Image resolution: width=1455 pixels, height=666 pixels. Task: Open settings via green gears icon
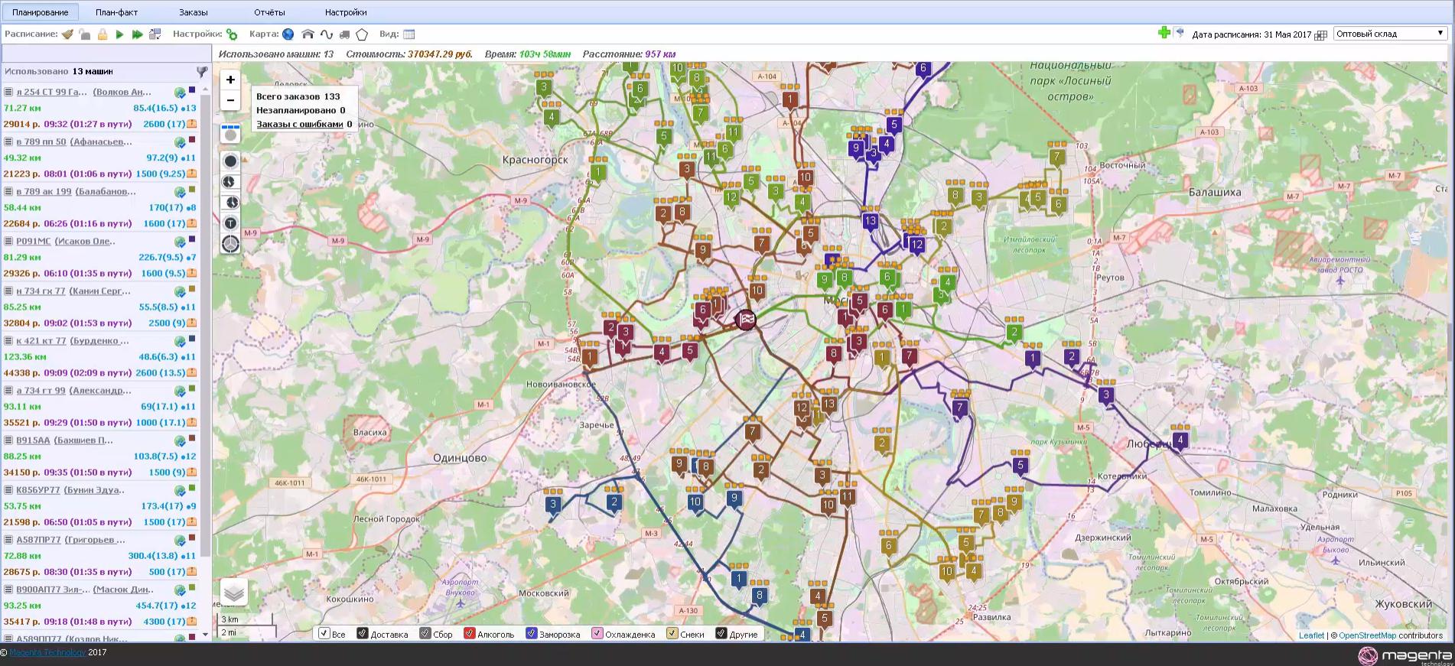coord(232,34)
